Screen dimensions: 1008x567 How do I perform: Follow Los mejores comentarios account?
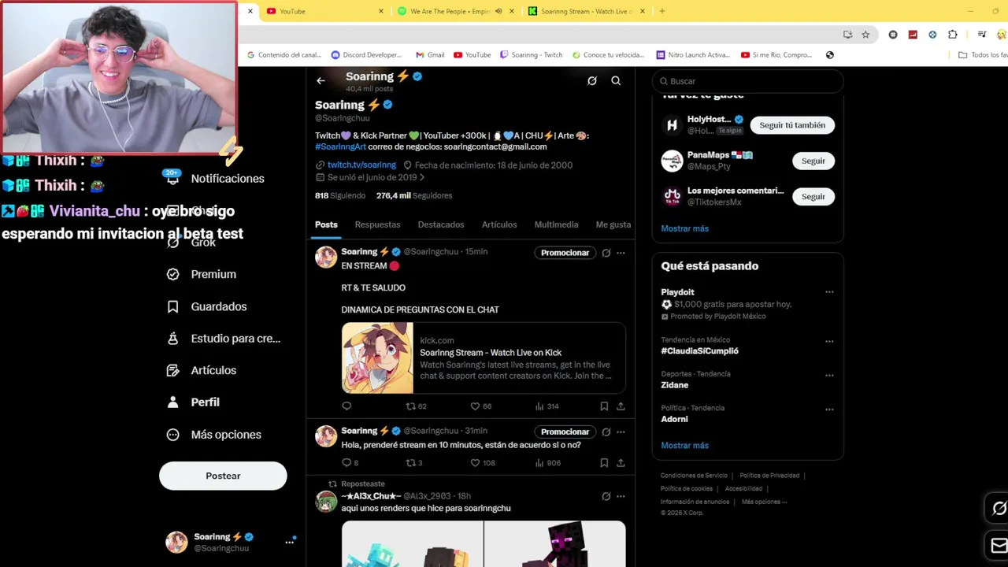coord(813,197)
